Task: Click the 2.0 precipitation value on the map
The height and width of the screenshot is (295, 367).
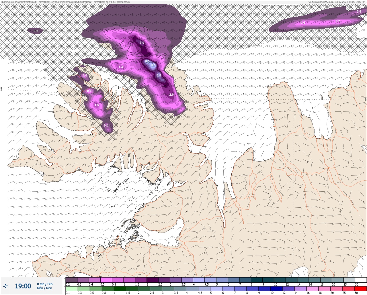Action: (171, 95)
